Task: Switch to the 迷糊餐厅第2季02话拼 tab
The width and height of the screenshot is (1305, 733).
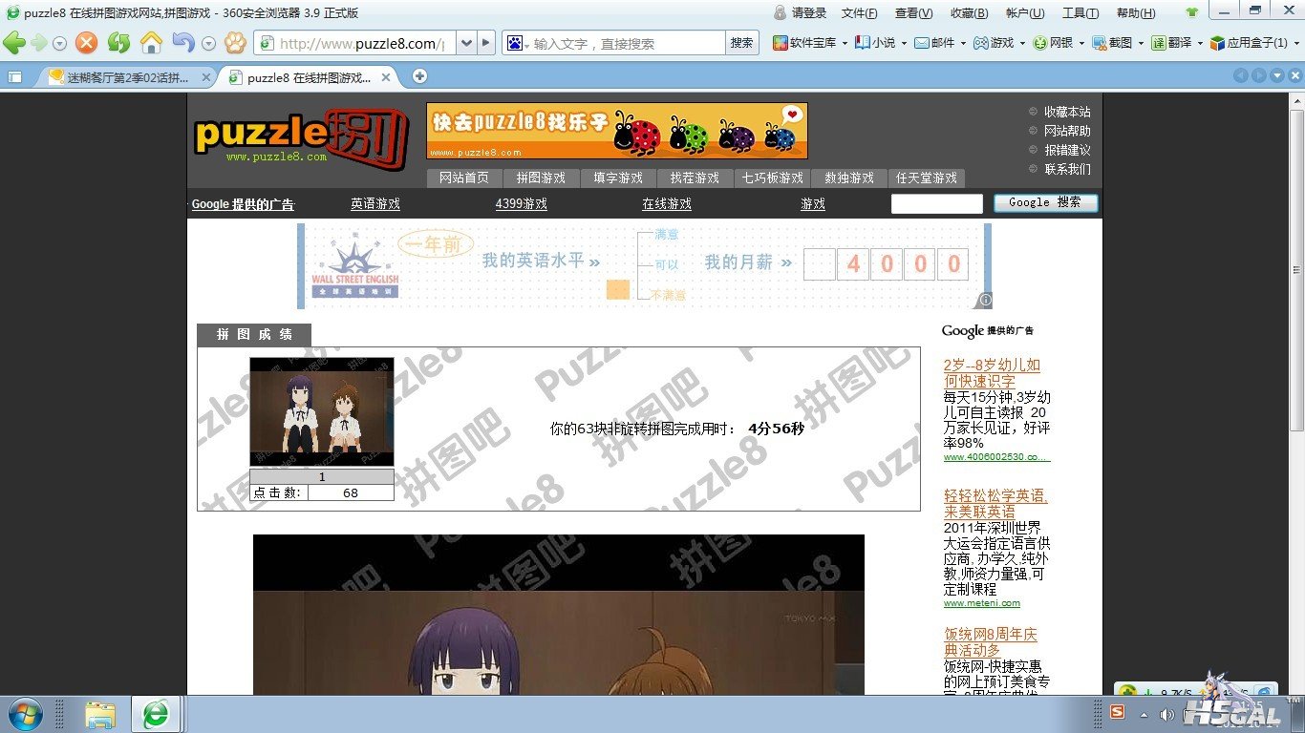Action: tap(126, 77)
